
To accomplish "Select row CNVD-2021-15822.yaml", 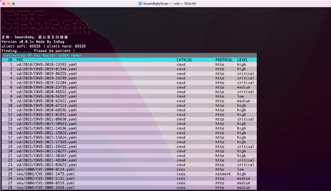I will 129,133.
